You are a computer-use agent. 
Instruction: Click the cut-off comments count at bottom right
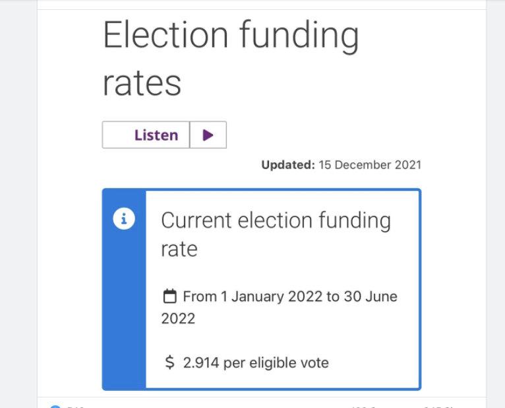402,405
